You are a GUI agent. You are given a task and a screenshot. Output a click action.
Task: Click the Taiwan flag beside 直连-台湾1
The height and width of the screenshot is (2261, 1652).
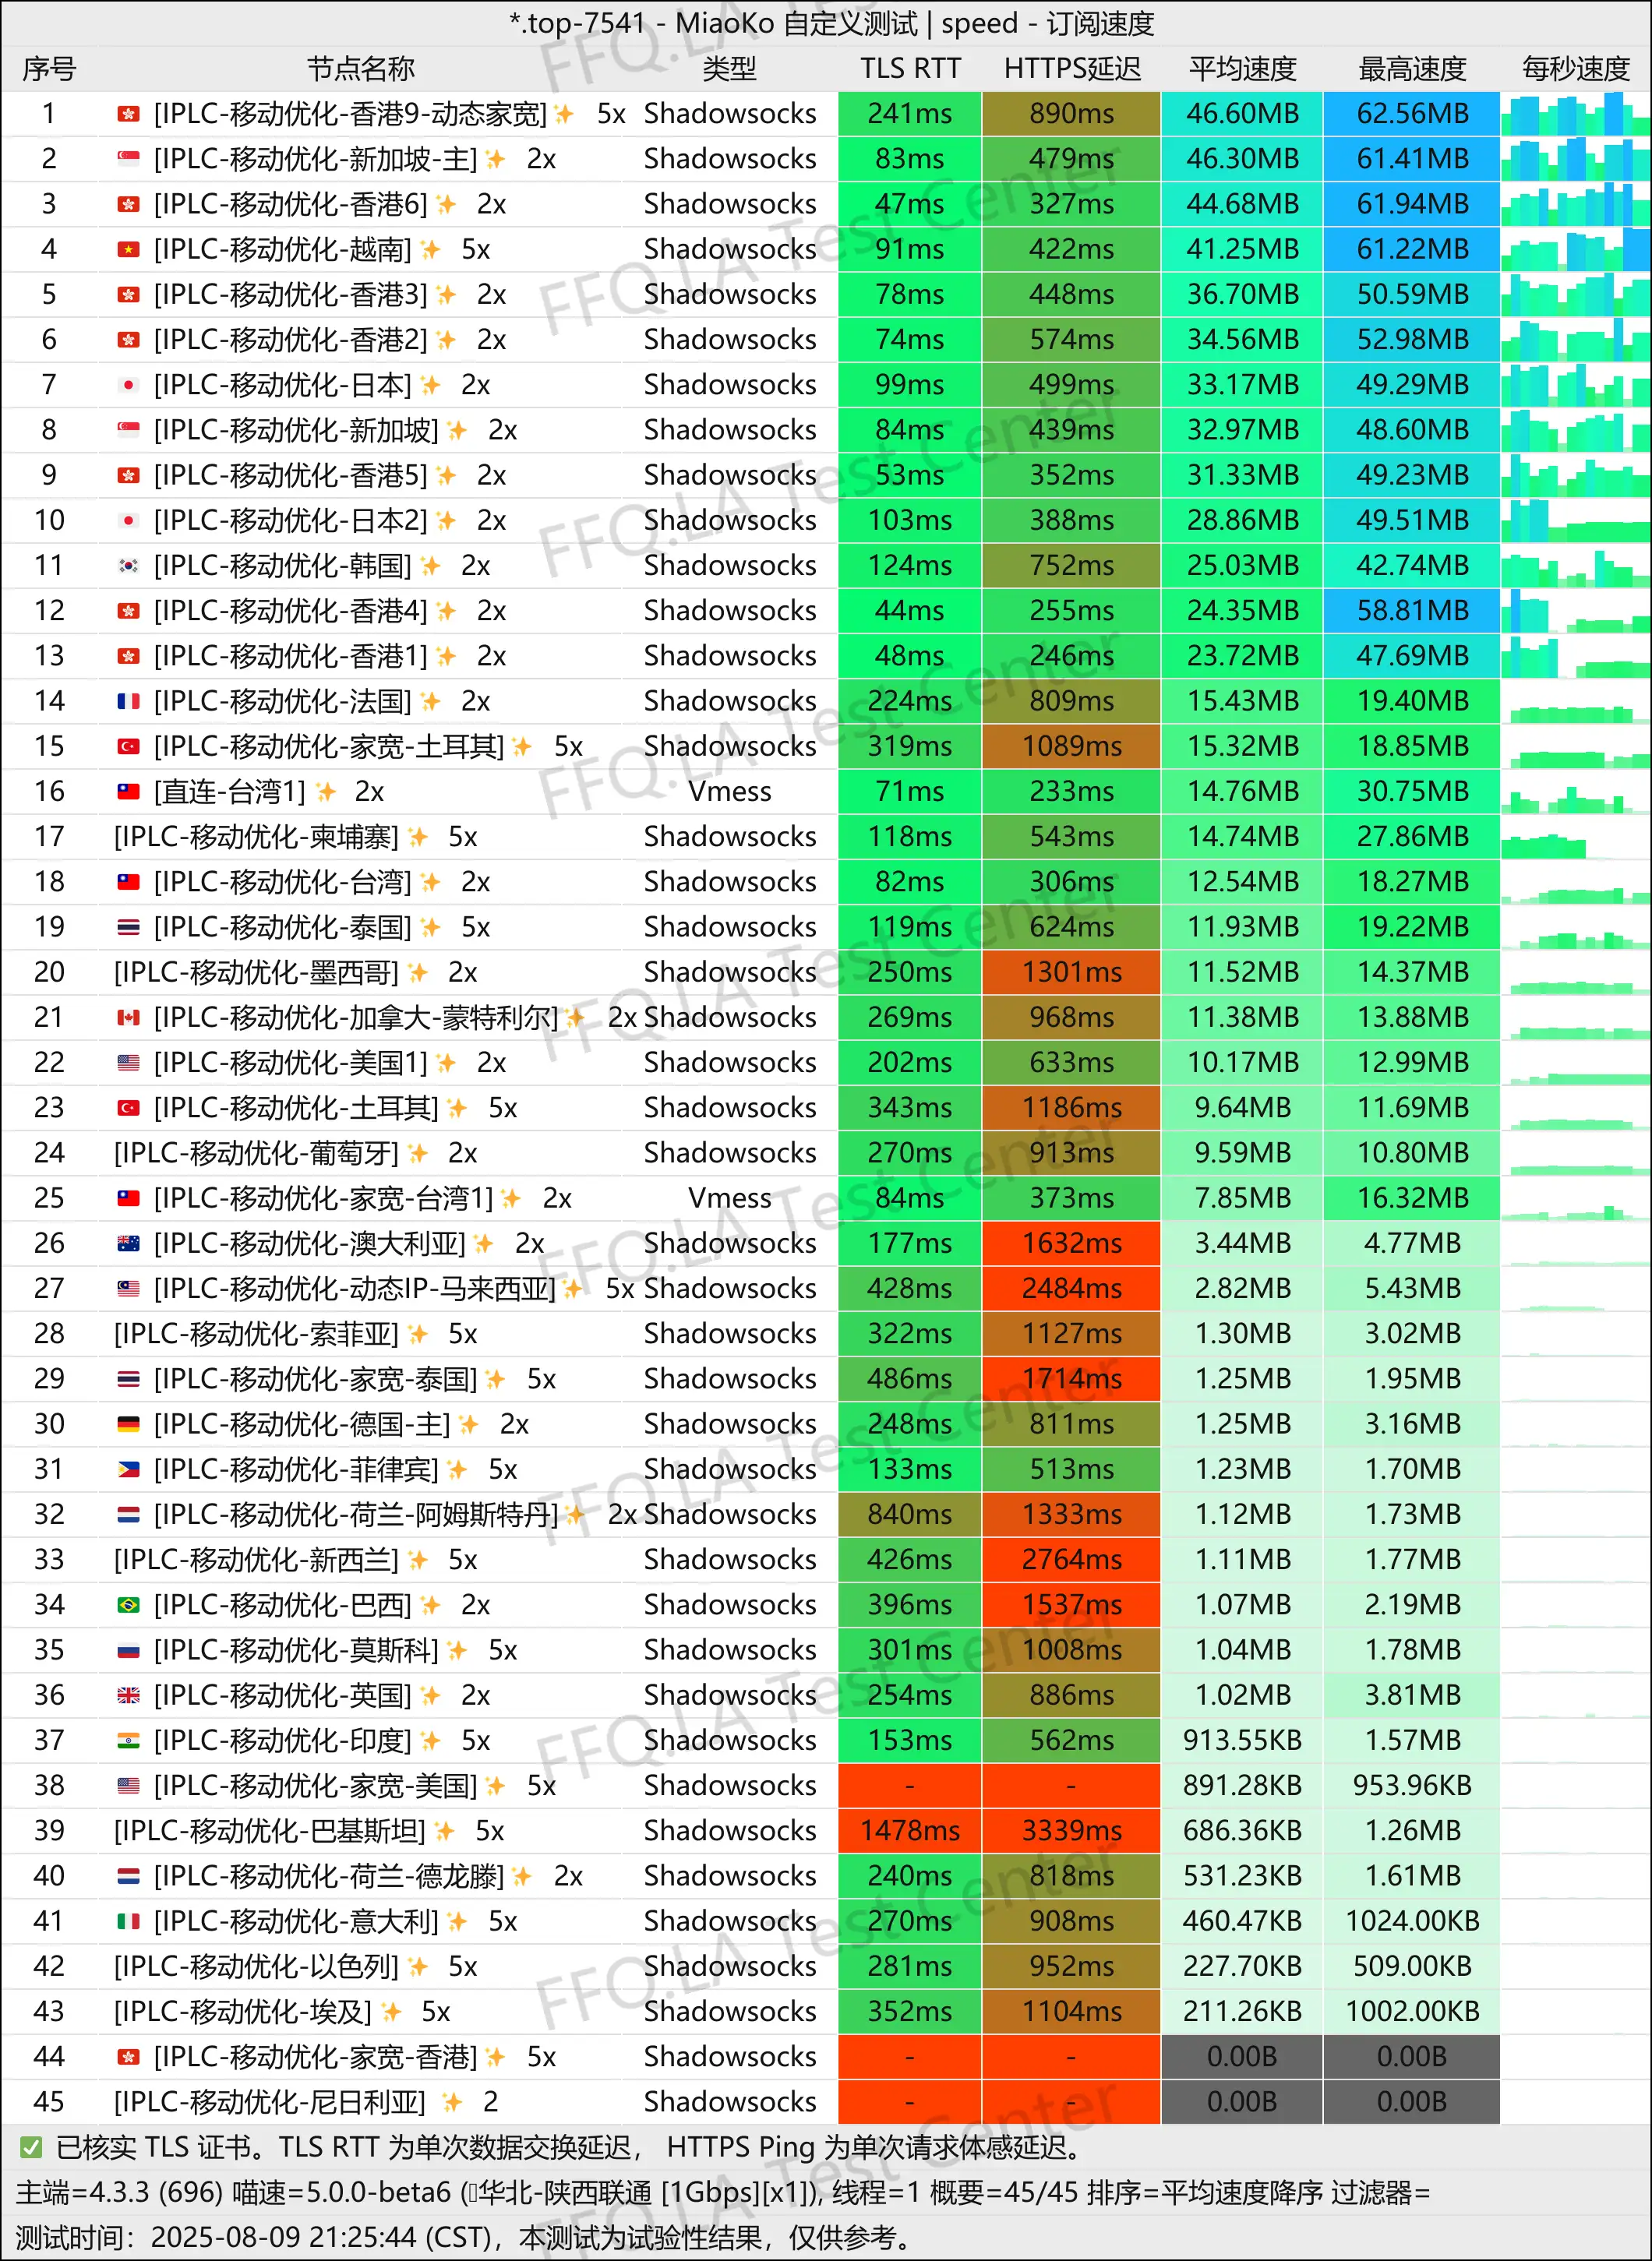click(128, 792)
